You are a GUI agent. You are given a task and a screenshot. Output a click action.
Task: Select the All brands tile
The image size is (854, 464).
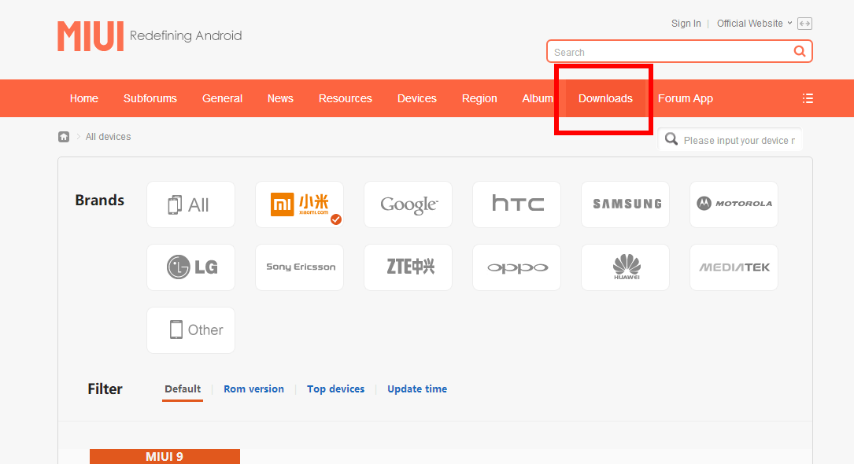tap(190, 204)
